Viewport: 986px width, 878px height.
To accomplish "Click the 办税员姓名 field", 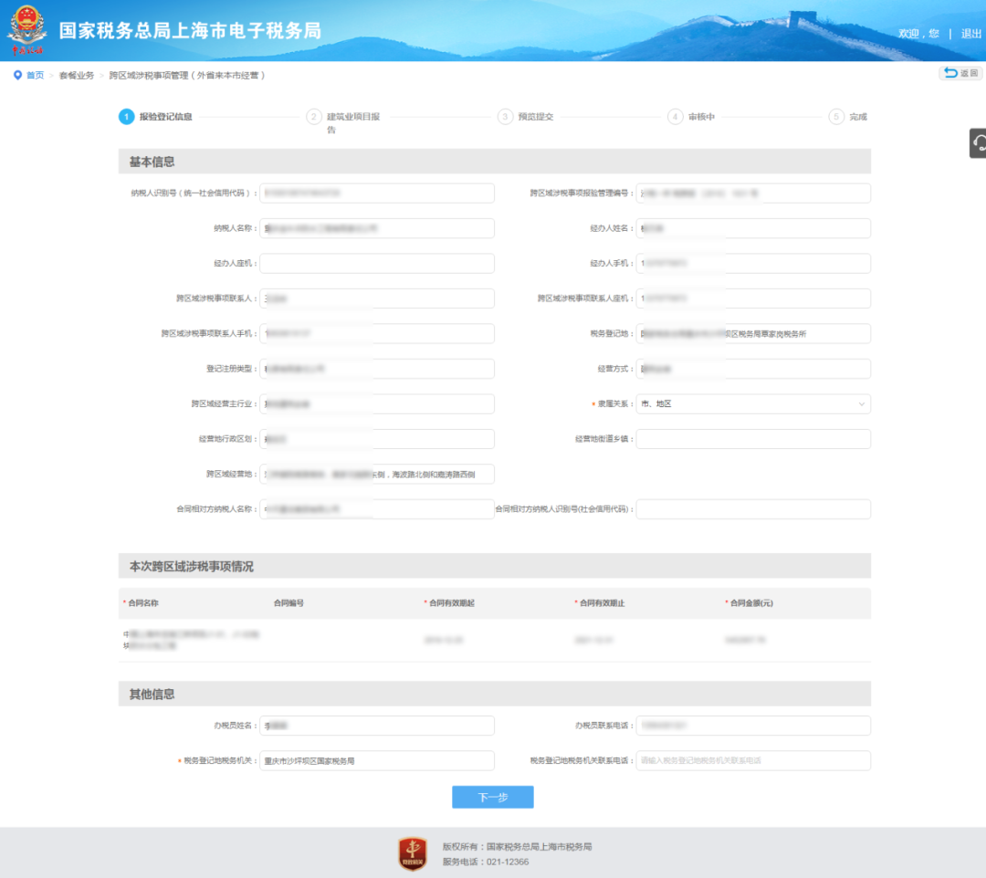I will [377, 726].
